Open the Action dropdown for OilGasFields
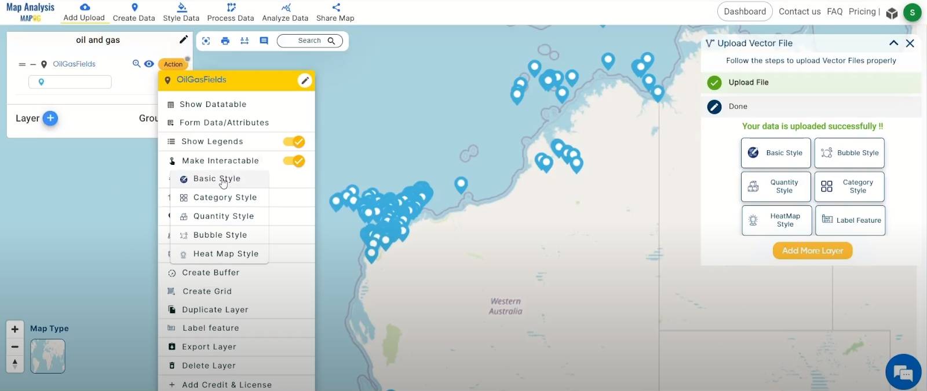 tap(173, 64)
